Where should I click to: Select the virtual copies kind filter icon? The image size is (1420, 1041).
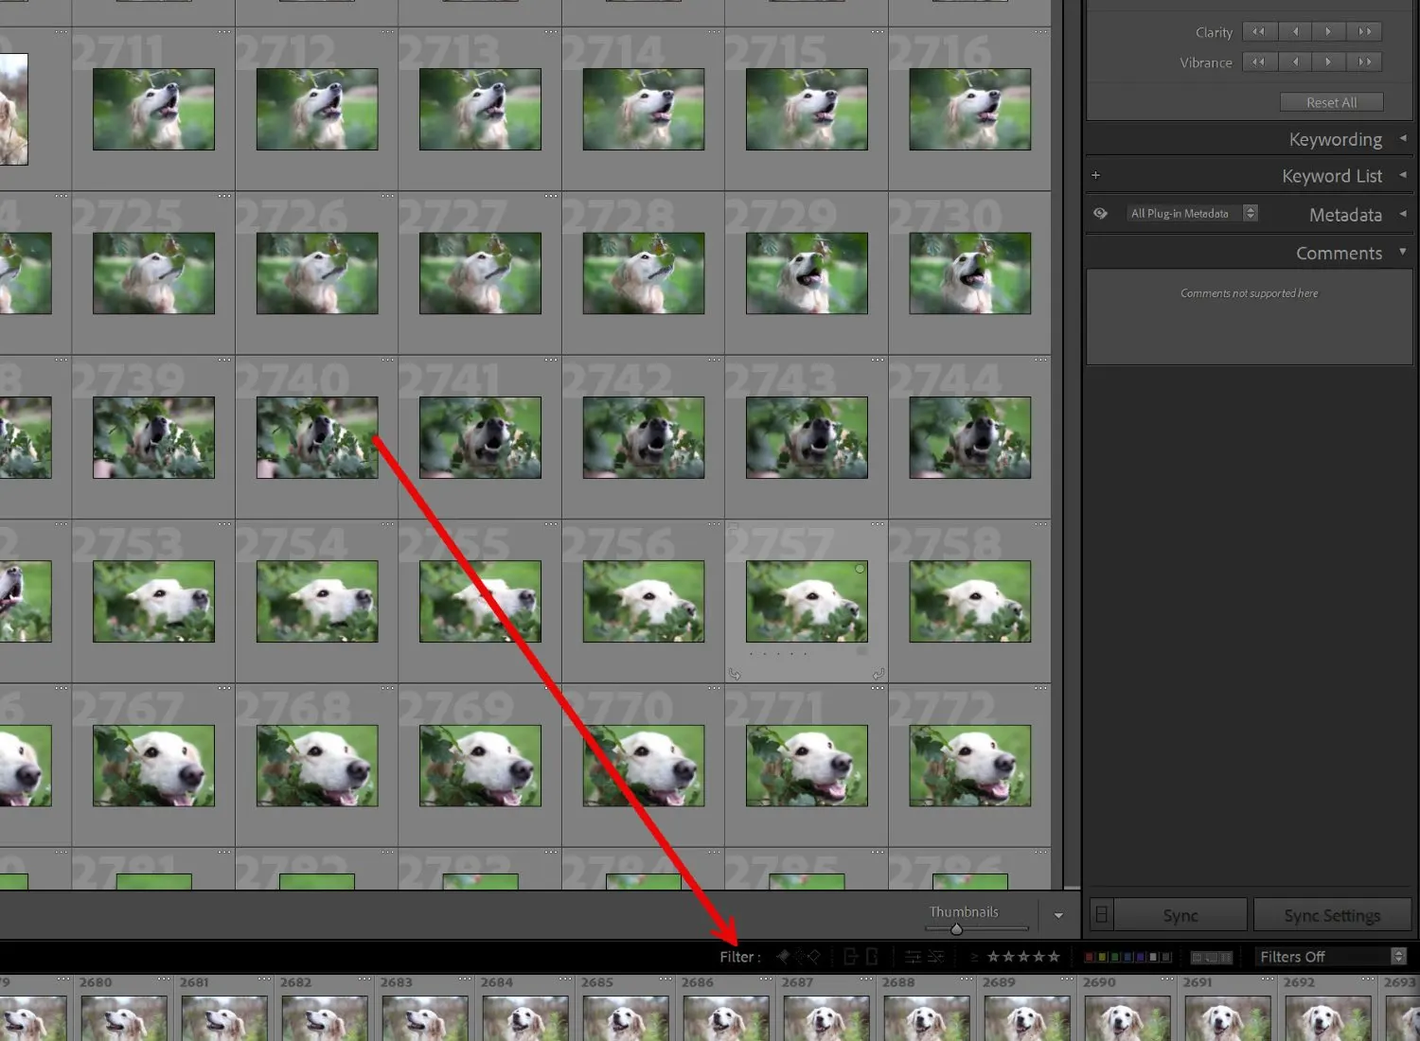[x=872, y=956]
